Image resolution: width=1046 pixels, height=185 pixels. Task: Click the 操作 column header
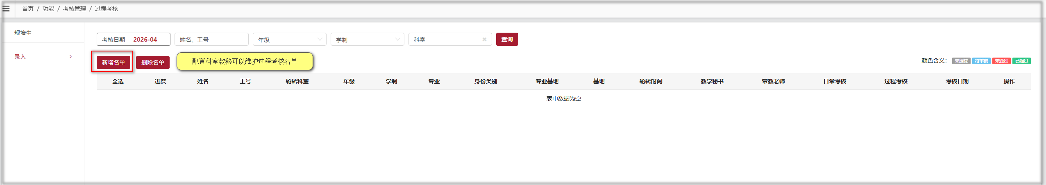click(1009, 81)
